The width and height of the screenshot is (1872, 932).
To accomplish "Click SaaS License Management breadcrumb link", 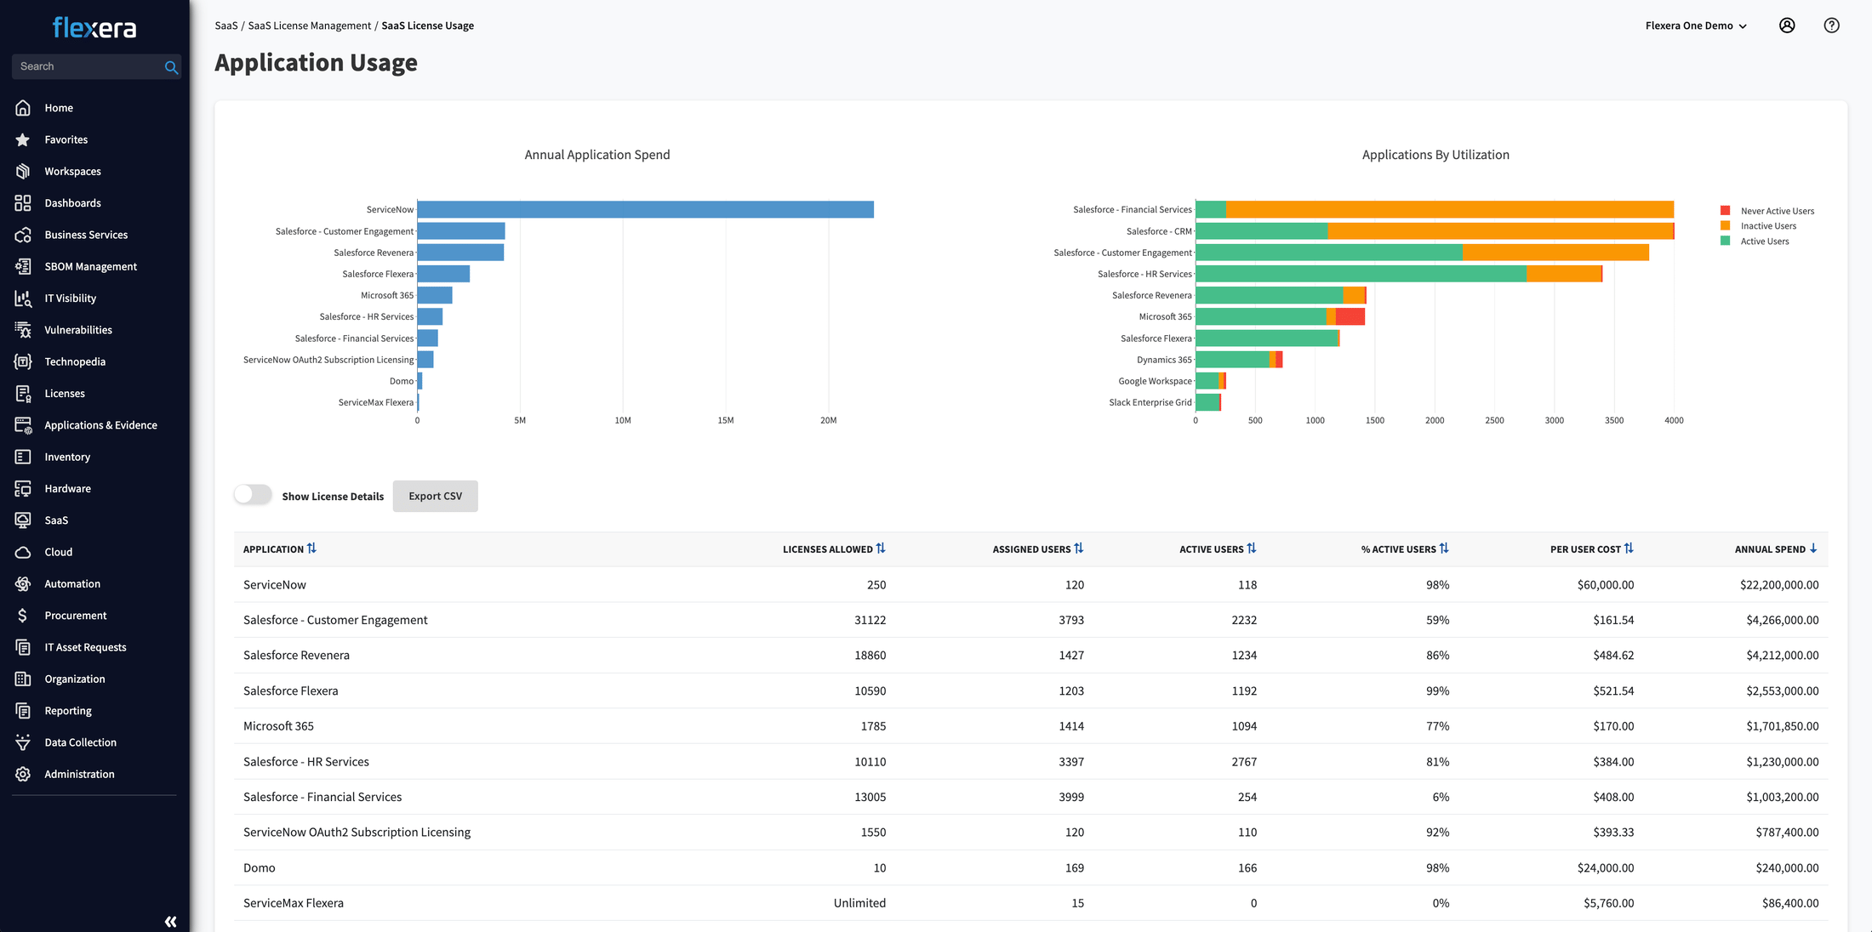I will click(x=309, y=26).
